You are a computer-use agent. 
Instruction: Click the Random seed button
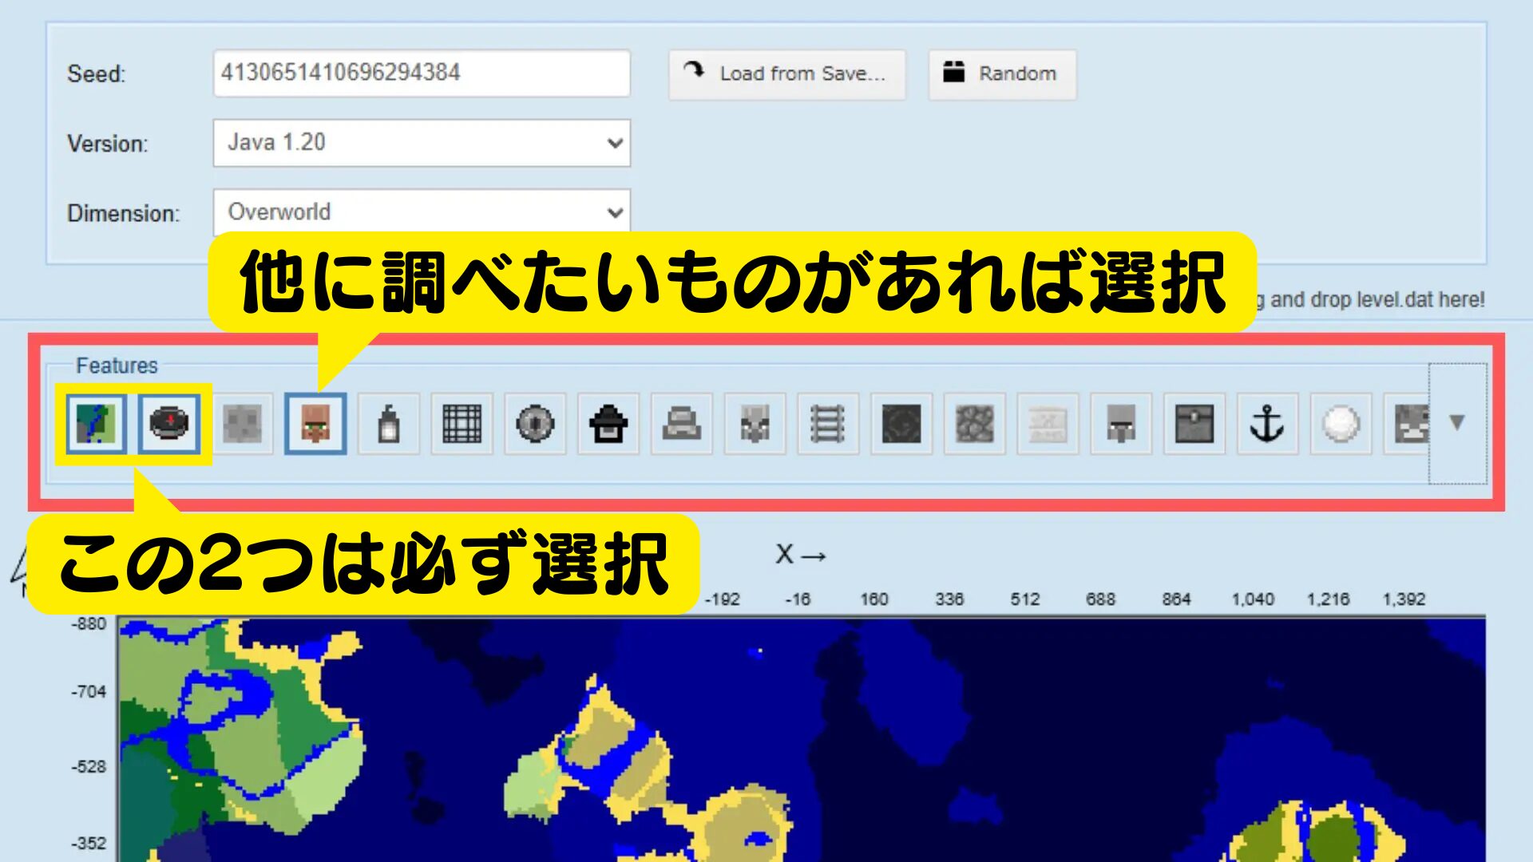pos(1002,74)
